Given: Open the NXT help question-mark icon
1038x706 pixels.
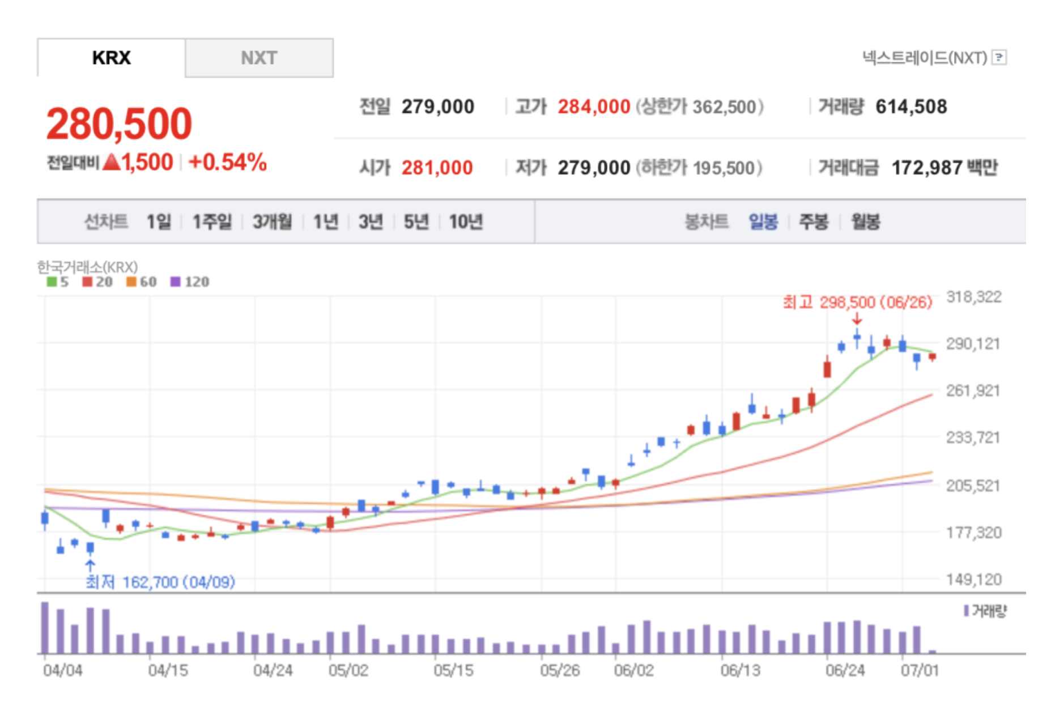Looking at the screenshot, I should click(999, 57).
